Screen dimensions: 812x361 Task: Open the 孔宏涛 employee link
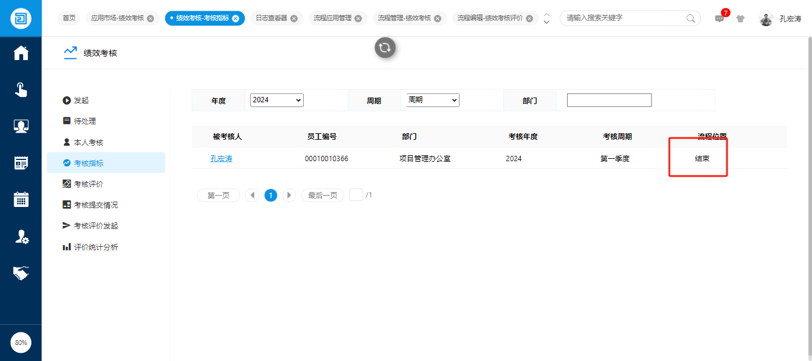pos(221,158)
